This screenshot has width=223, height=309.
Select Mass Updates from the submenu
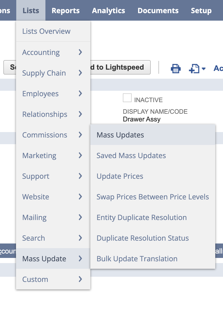point(120,135)
